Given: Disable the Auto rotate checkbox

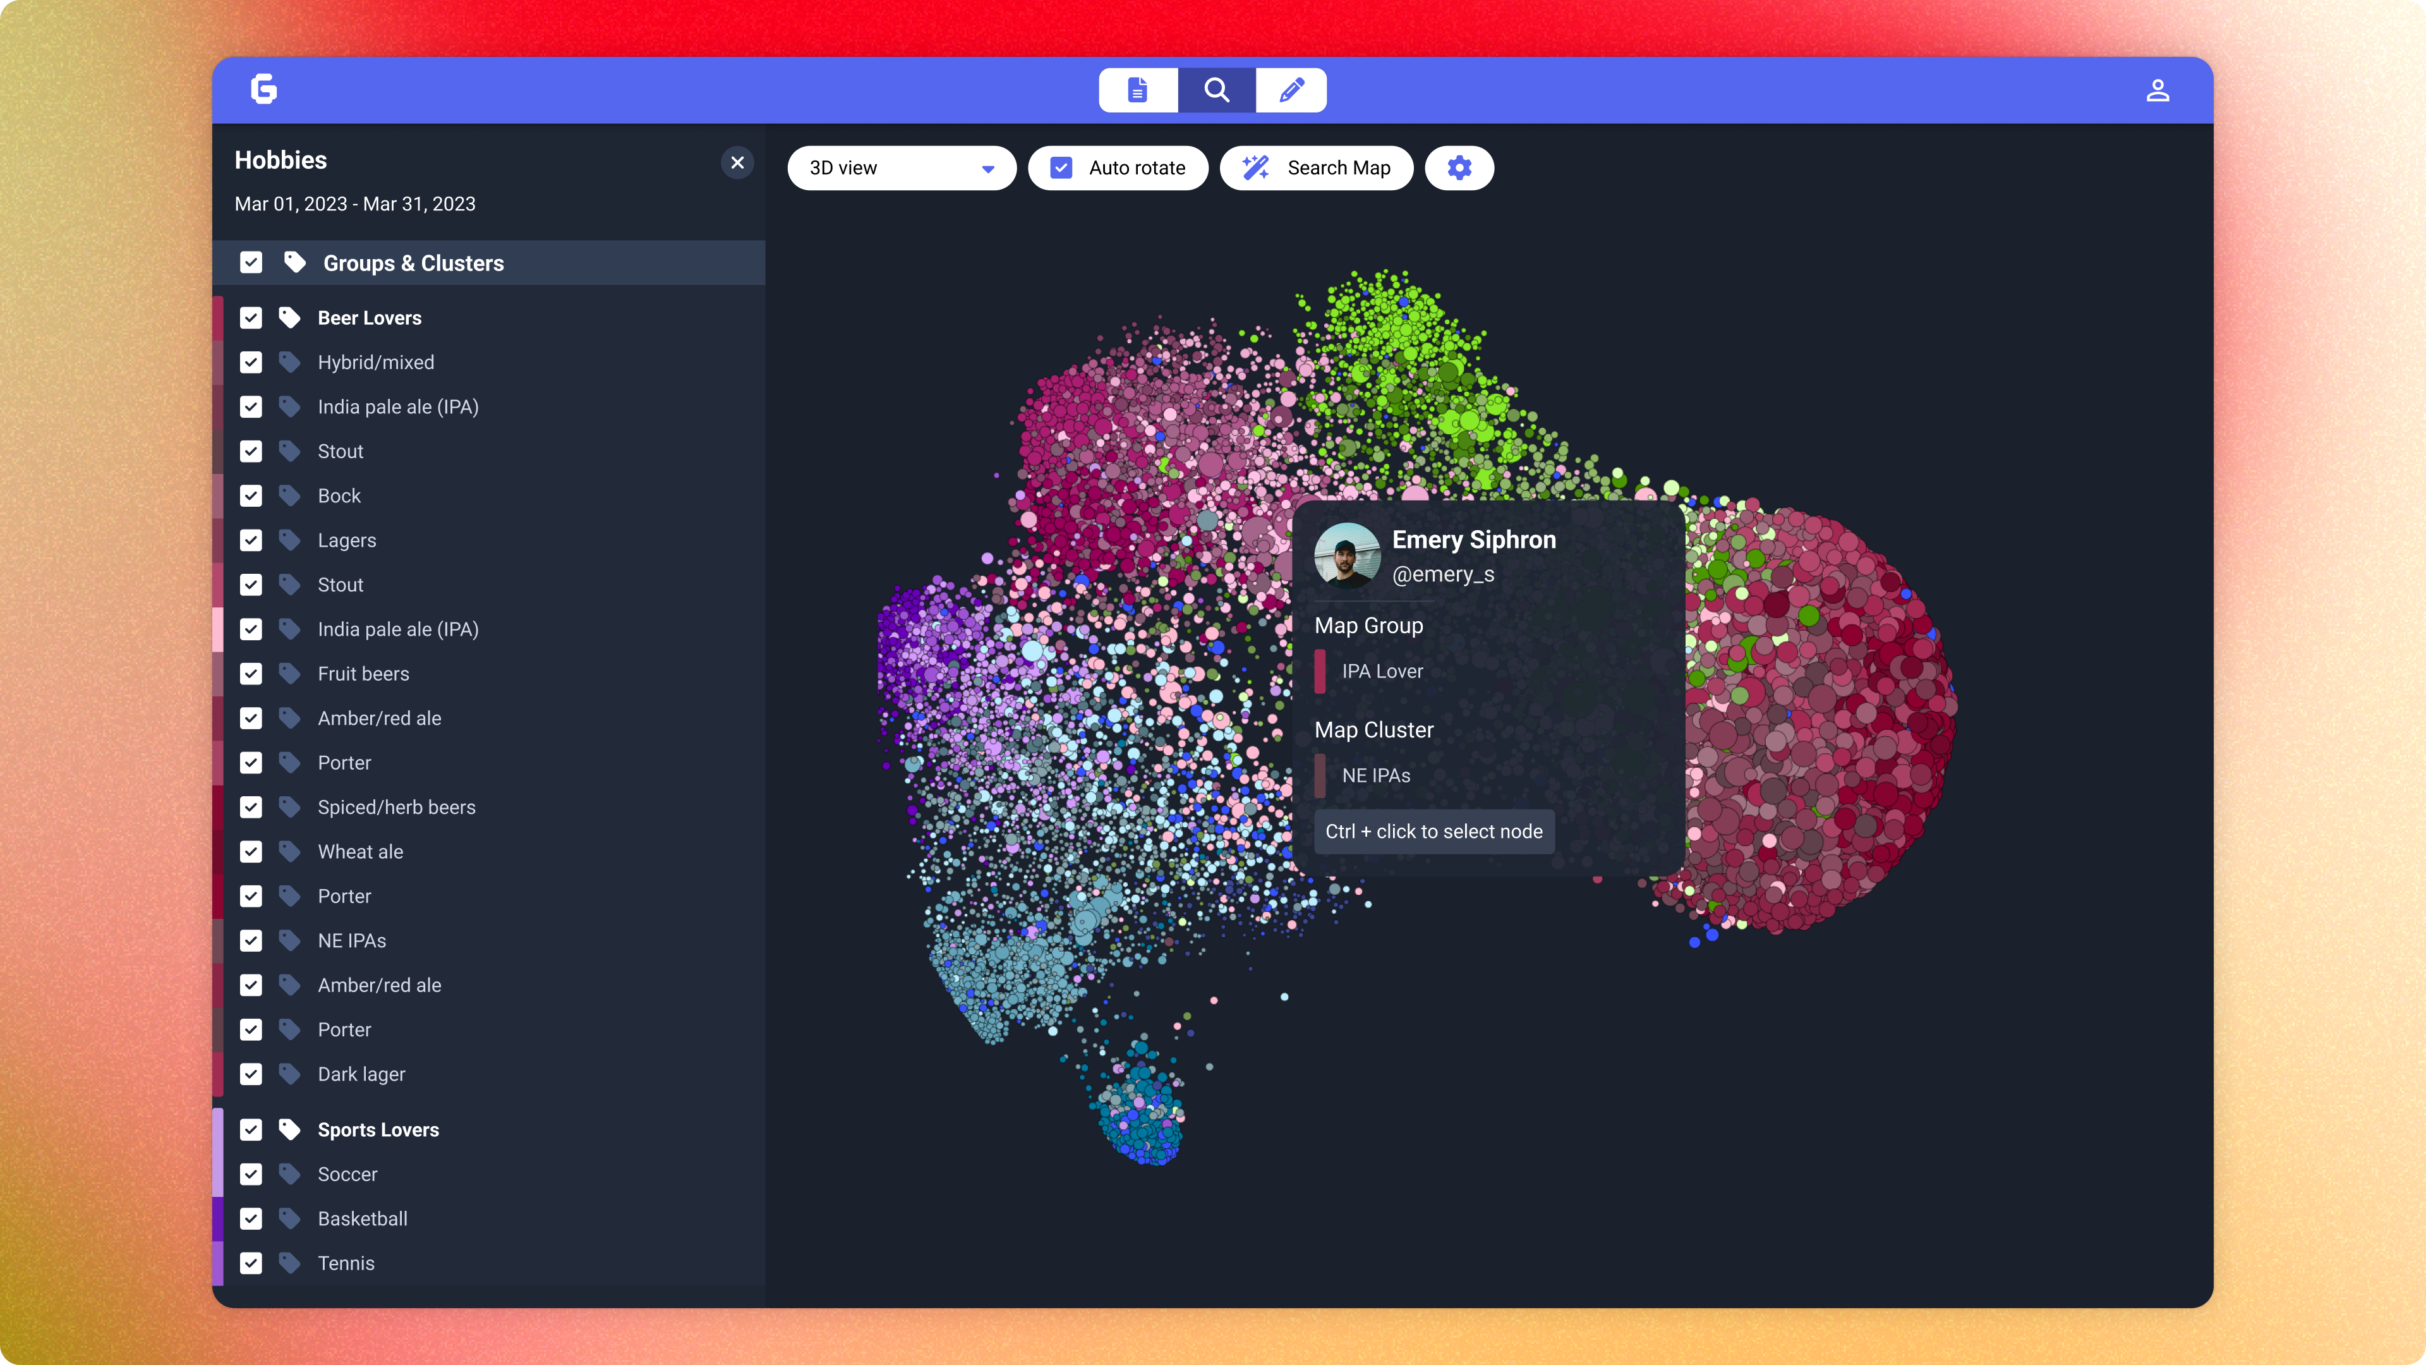Looking at the screenshot, I should coord(1061,167).
